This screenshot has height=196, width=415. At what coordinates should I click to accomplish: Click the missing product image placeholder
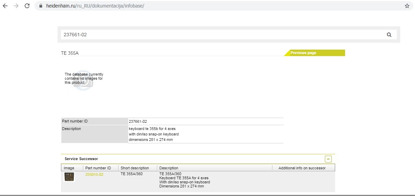(x=83, y=79)
